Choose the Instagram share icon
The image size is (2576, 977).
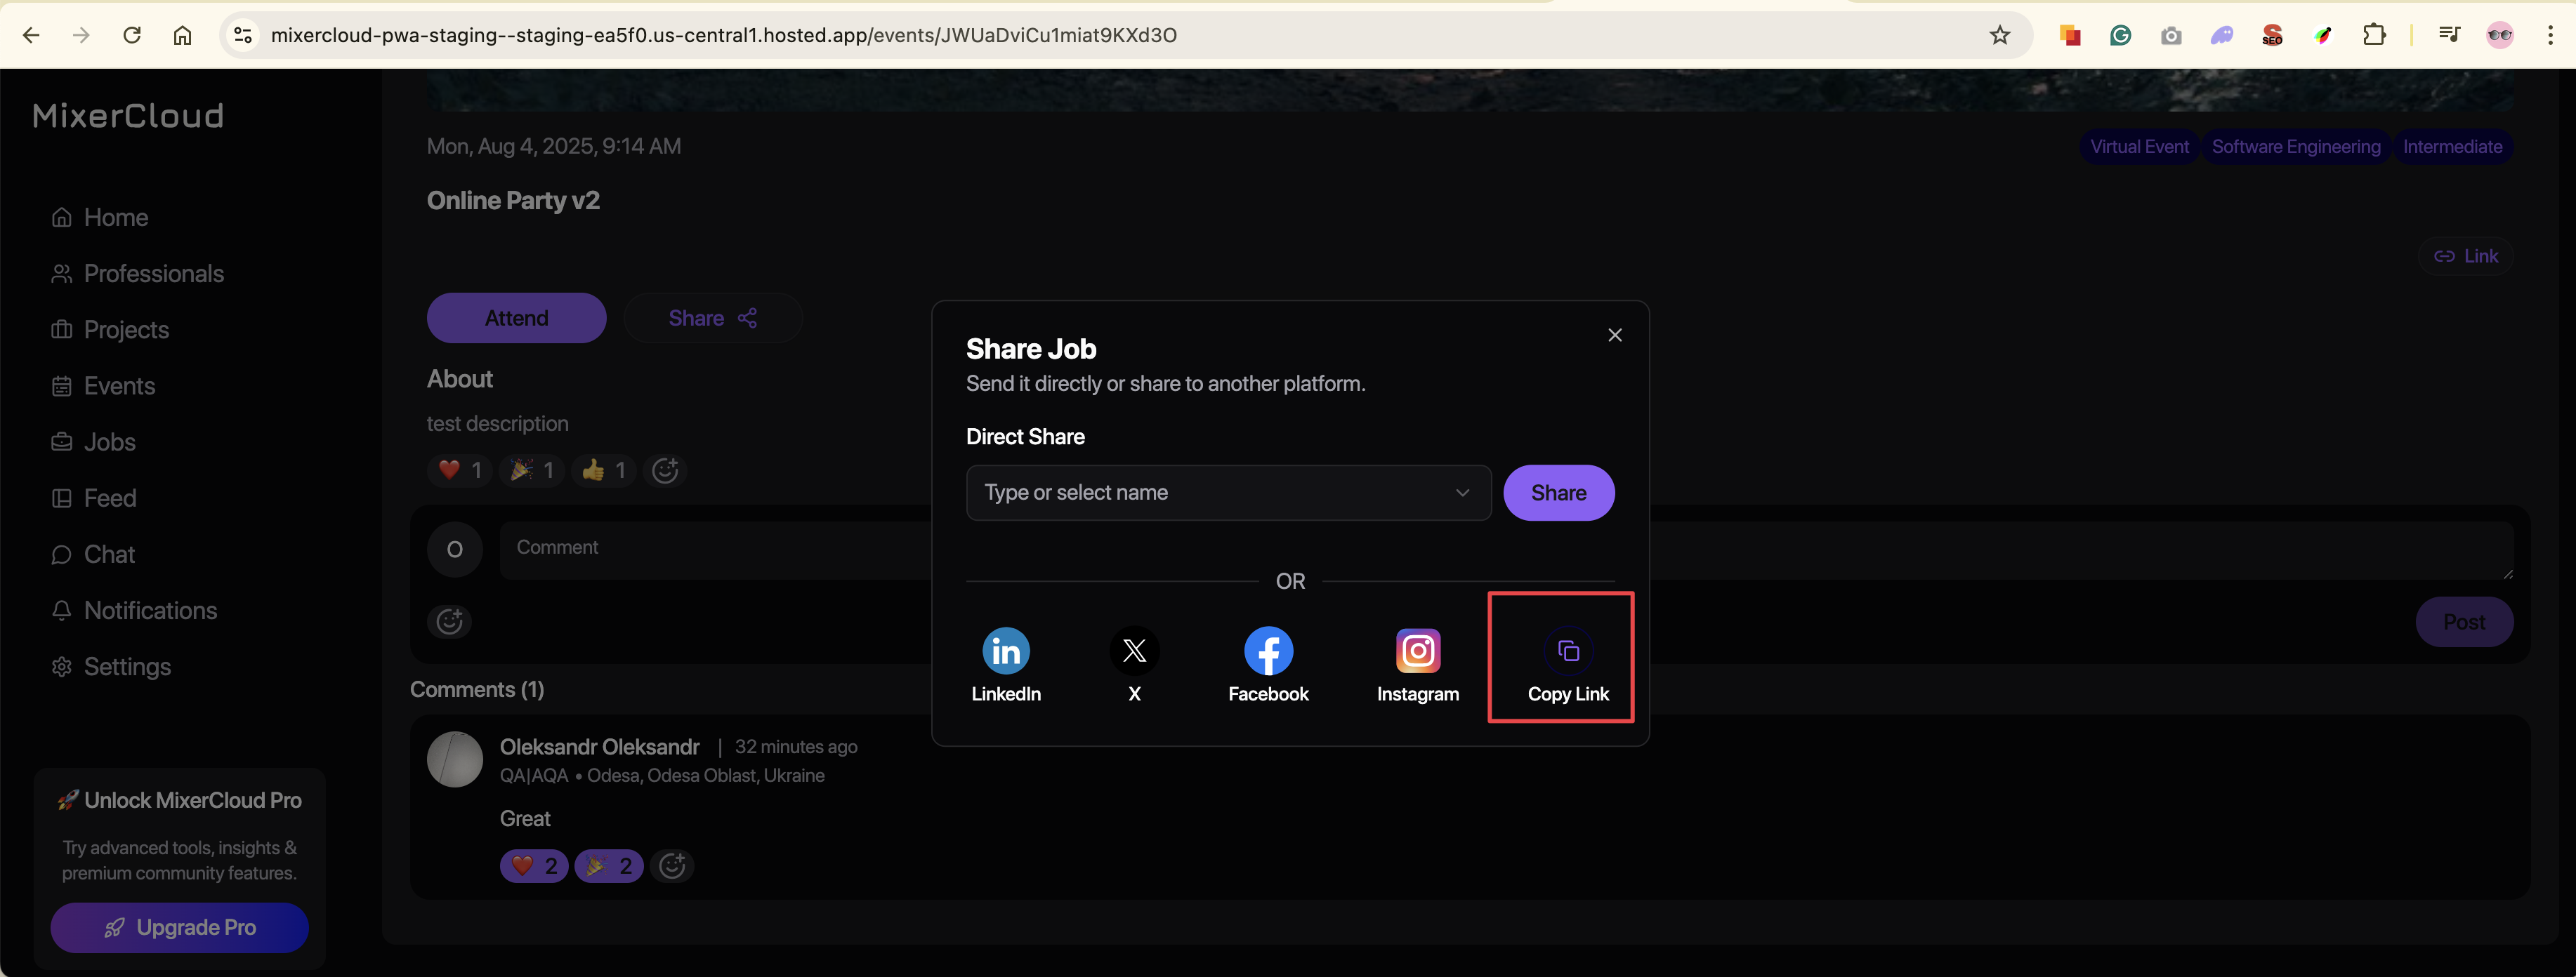tap(1417, 651)
